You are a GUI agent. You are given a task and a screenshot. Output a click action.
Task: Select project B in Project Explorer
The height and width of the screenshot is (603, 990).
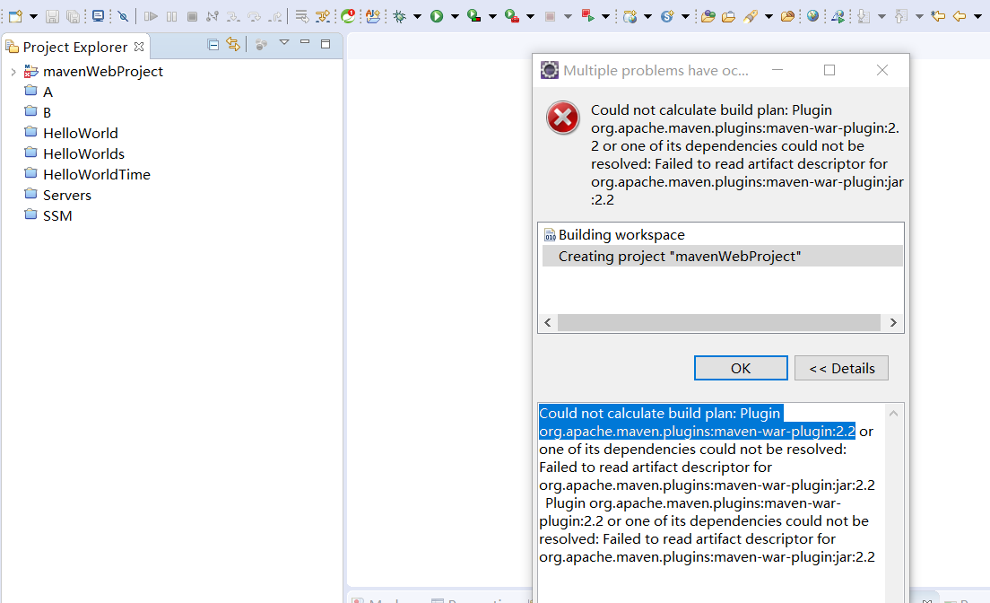click(47, 112)
